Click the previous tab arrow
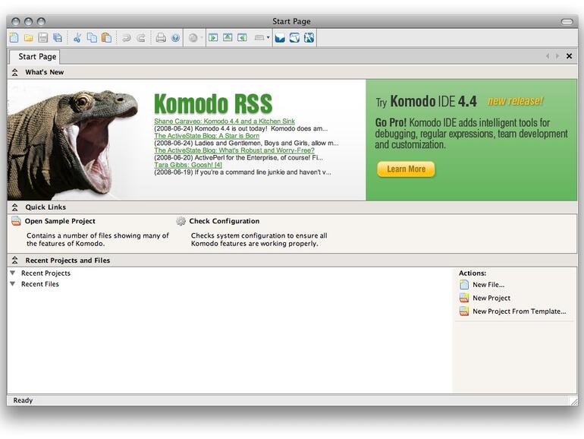584x439 pixels. tap(548, 56)
